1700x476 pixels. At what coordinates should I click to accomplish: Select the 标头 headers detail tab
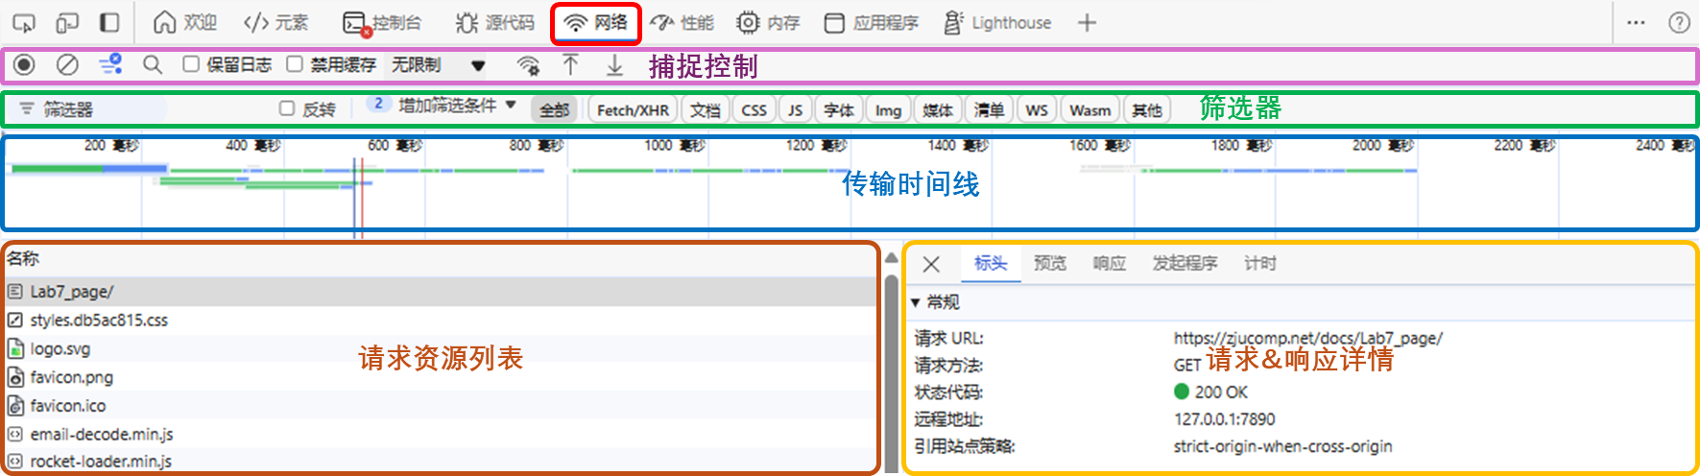991,263
